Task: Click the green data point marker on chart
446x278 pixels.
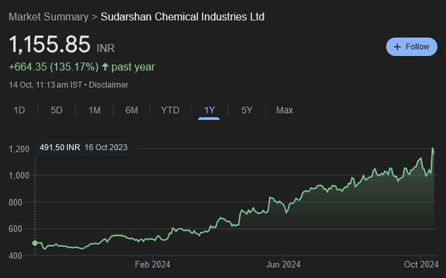Action: [35, 243]
